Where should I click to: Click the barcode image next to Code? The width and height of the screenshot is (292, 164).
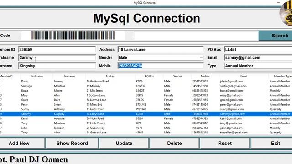(73, 36)
